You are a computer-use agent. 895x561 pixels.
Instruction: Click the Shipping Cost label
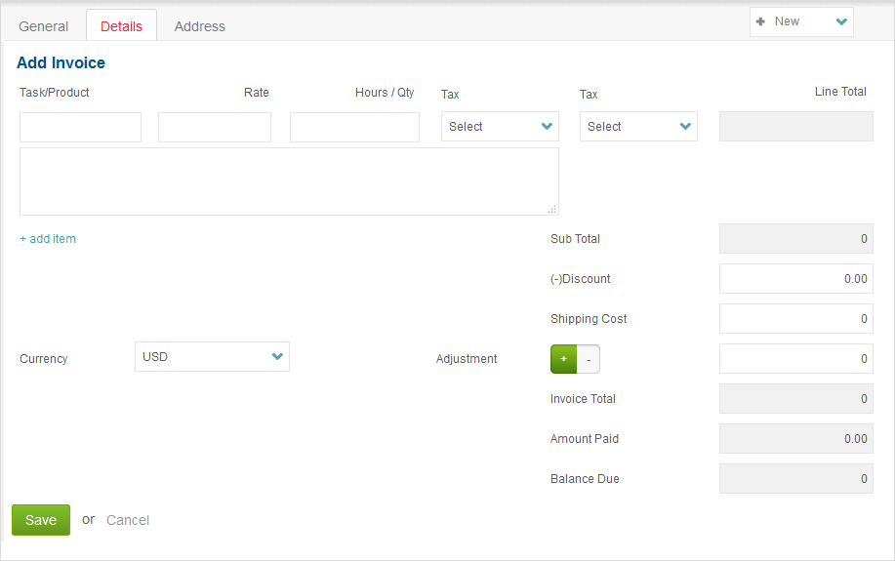(x=589, y=319)
